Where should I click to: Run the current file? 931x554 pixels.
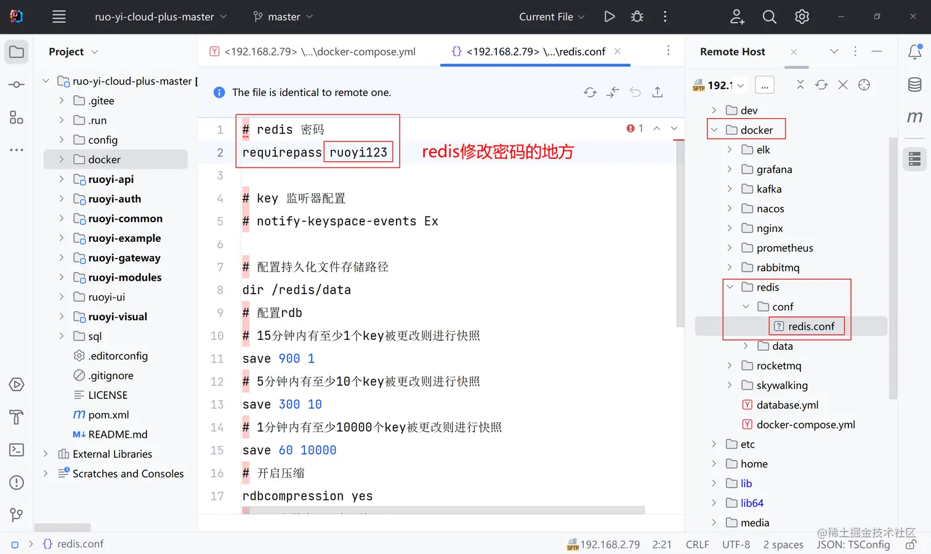610,17
